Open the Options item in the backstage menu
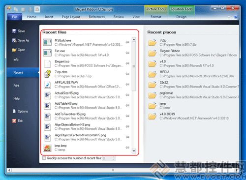 click(x=20, y=111)
